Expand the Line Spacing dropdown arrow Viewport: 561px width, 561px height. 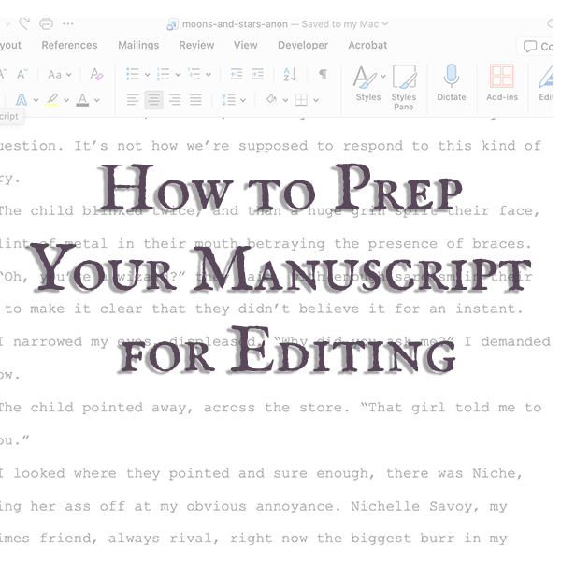coord(243,101)
